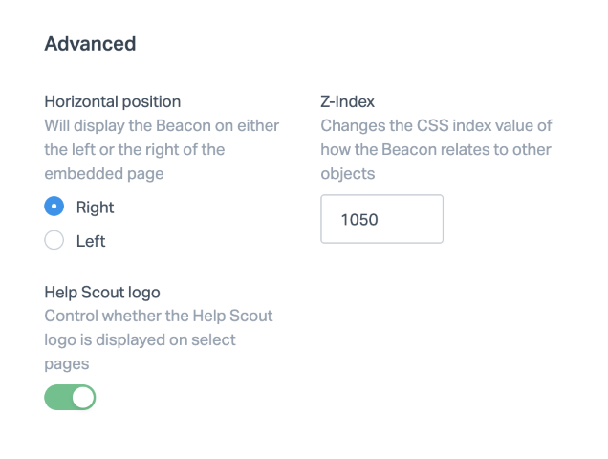The width and height of the screenshot is (608, 459).
Task: Click the "embedded page" description line
Action: [103, 173]
